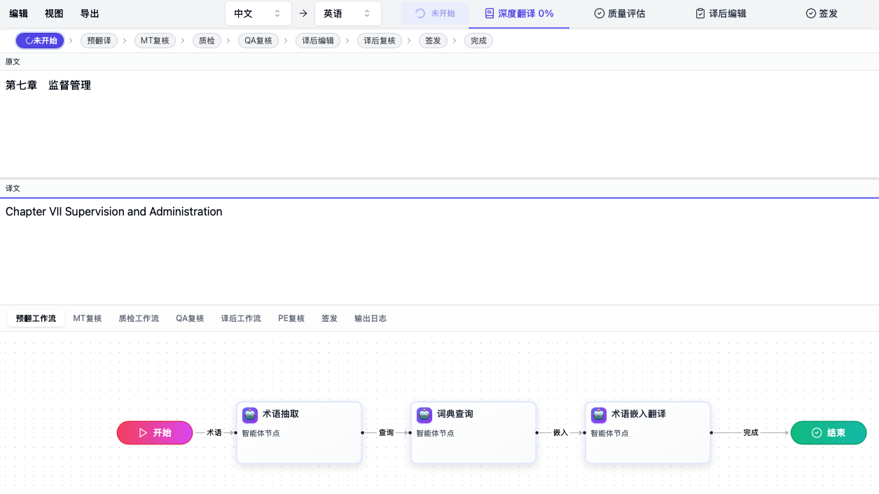Click the check-circle icon beside 签发
This screenshot has width=879, height=494.
[811, 13]
